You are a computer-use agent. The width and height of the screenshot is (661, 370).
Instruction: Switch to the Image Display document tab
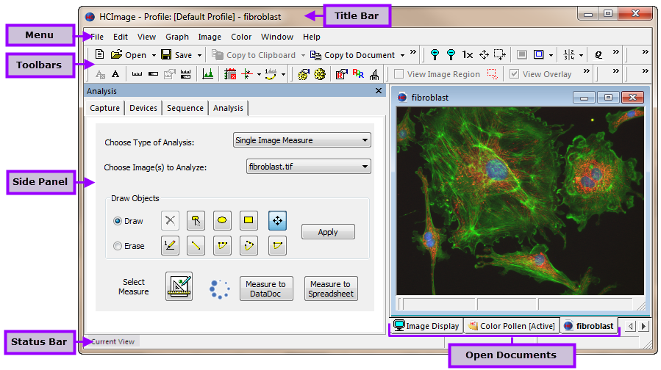coord(426,326)
